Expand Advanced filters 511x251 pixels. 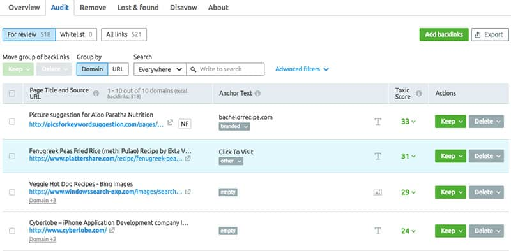(301, 69)
